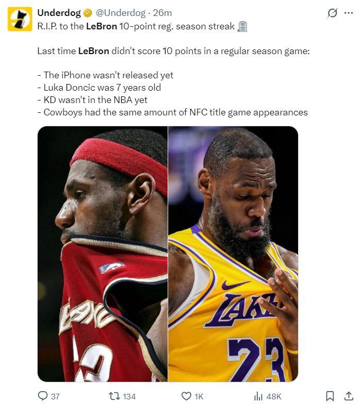Open the Underdog profile avatar
362x404 pixels.
20,19
